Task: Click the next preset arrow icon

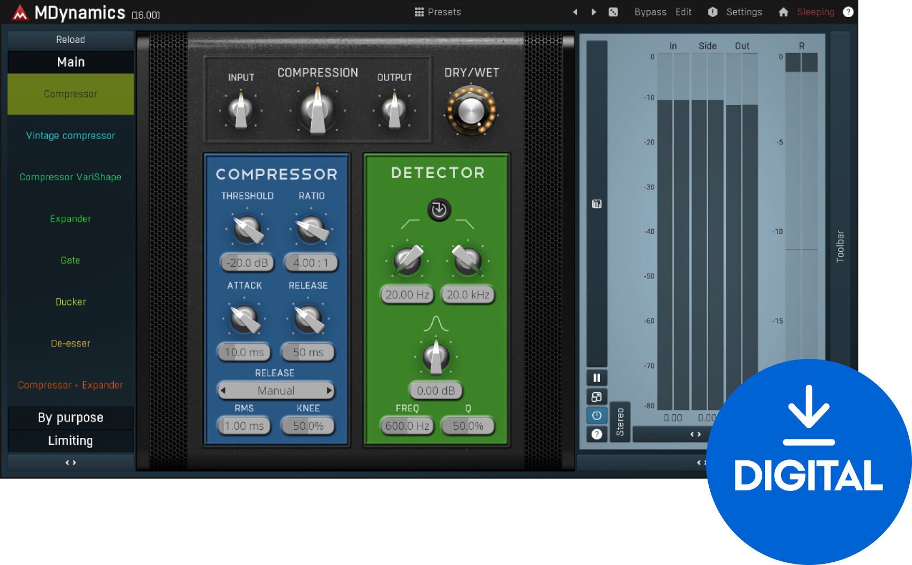Action: click(x=594, y=12)
